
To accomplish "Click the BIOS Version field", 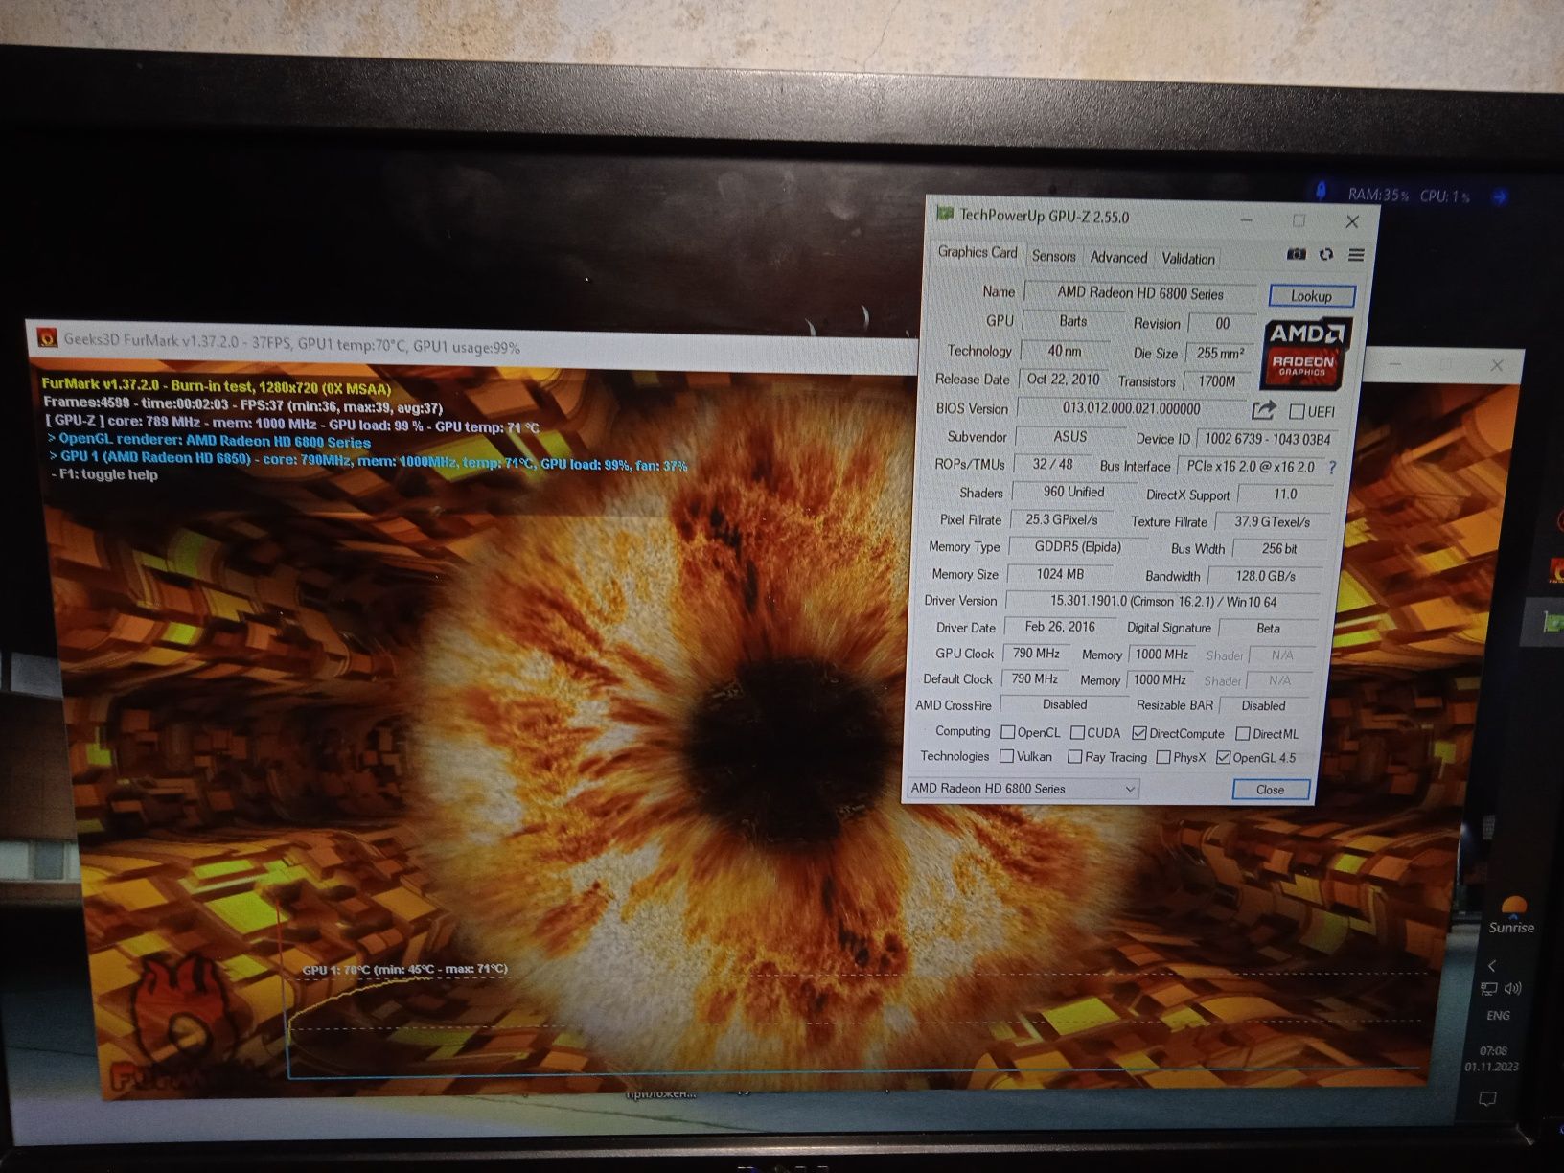I will pyautogui.click(x=1131, y=408).
